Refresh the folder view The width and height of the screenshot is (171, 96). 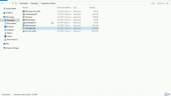point(153,3)
